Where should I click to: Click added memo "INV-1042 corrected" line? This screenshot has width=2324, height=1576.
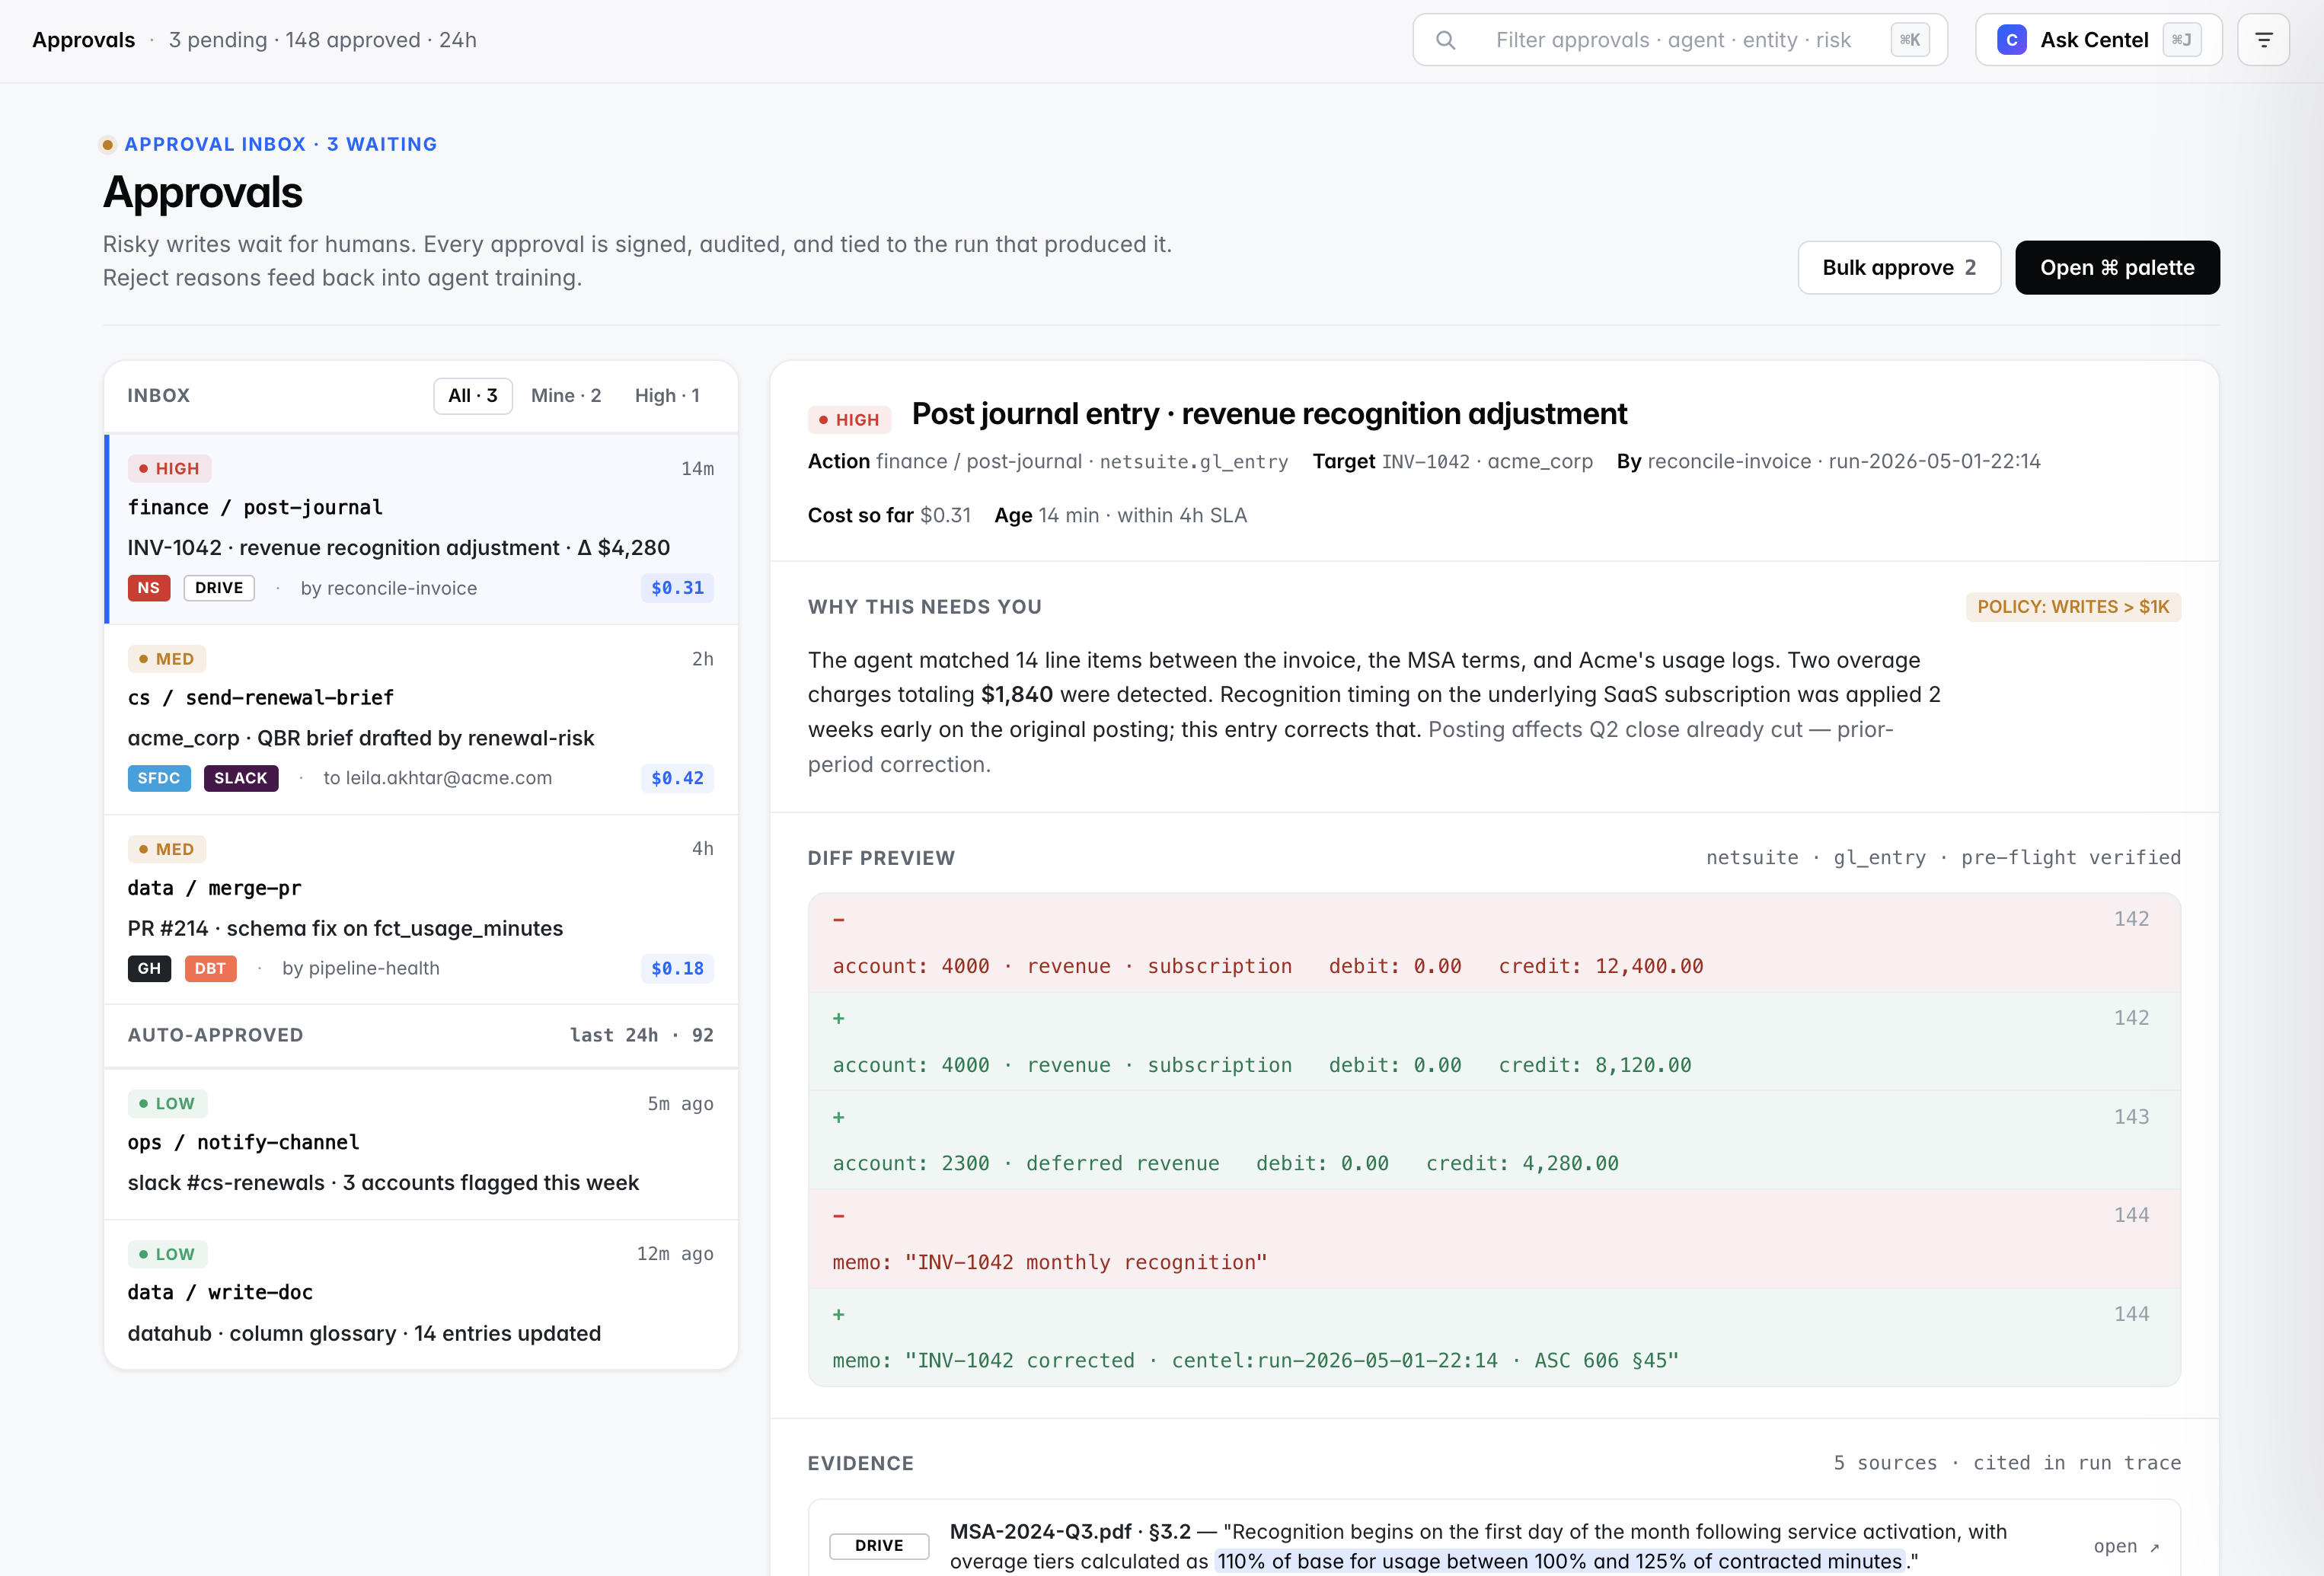click(1494, 1337)
